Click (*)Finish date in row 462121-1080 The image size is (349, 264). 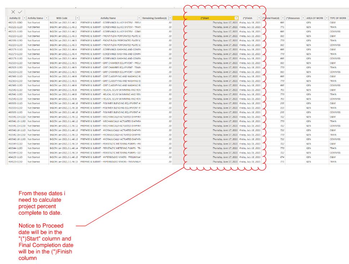[x=250, y=22]
